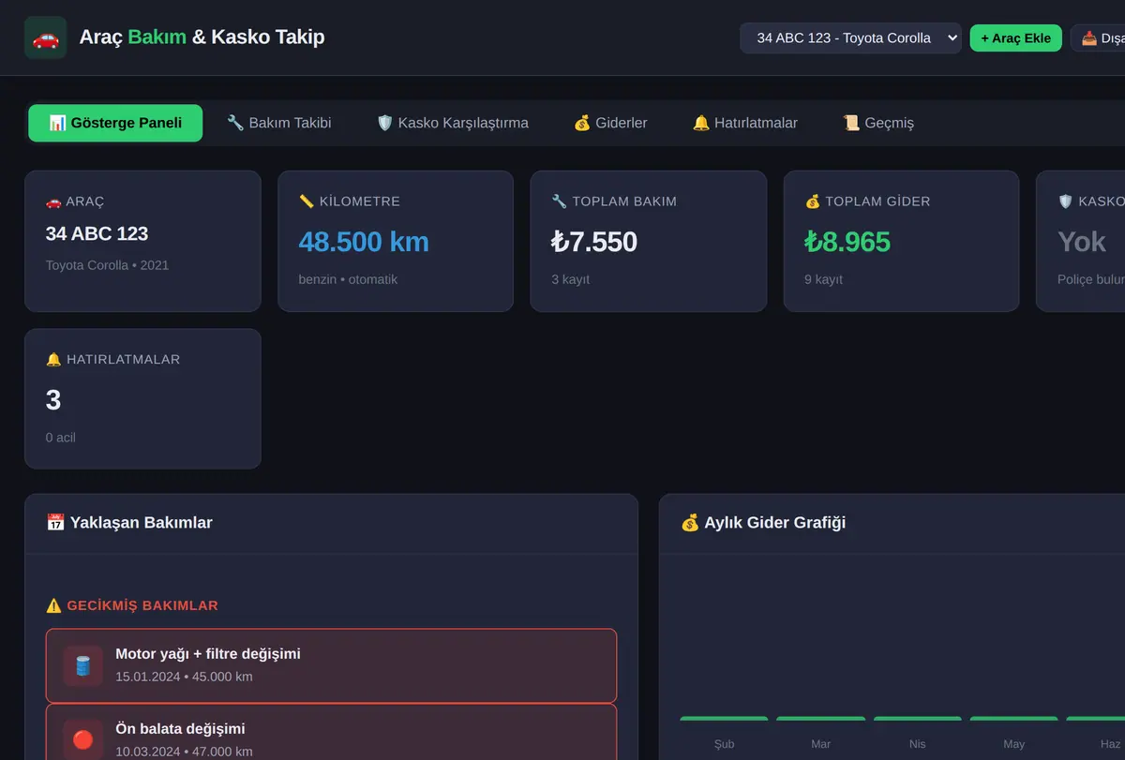Click the Kasko card showing Yok
1125x760 pixels.
click(1081, 241)
